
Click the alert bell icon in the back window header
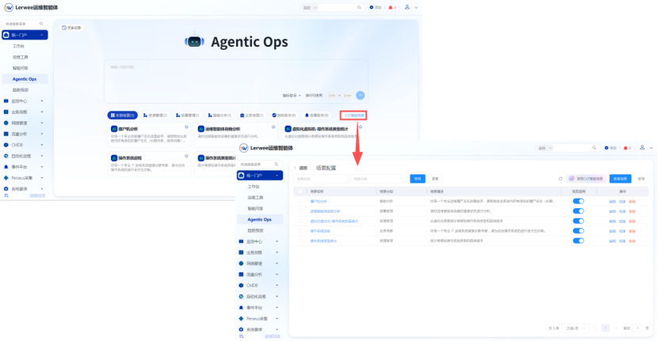pyautogui.click(x=391, y=8)
